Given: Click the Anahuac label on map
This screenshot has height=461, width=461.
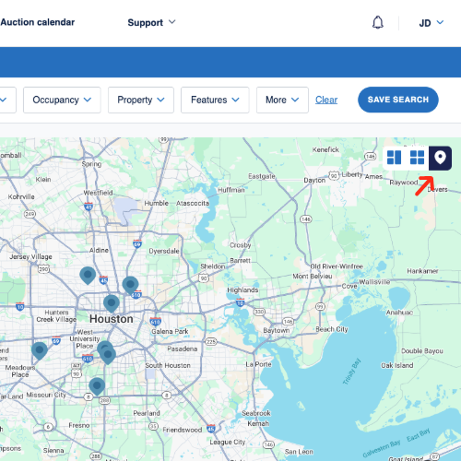Looking at the screenshot, I should (399, 313).
